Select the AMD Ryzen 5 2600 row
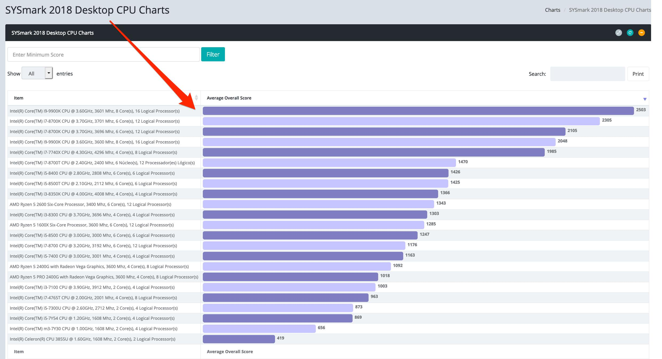Image resolution: width=662 pixels, height=359 pixels. 90,204
